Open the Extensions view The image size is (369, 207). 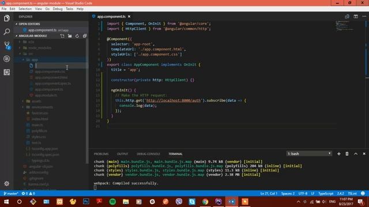click(6, 72)
